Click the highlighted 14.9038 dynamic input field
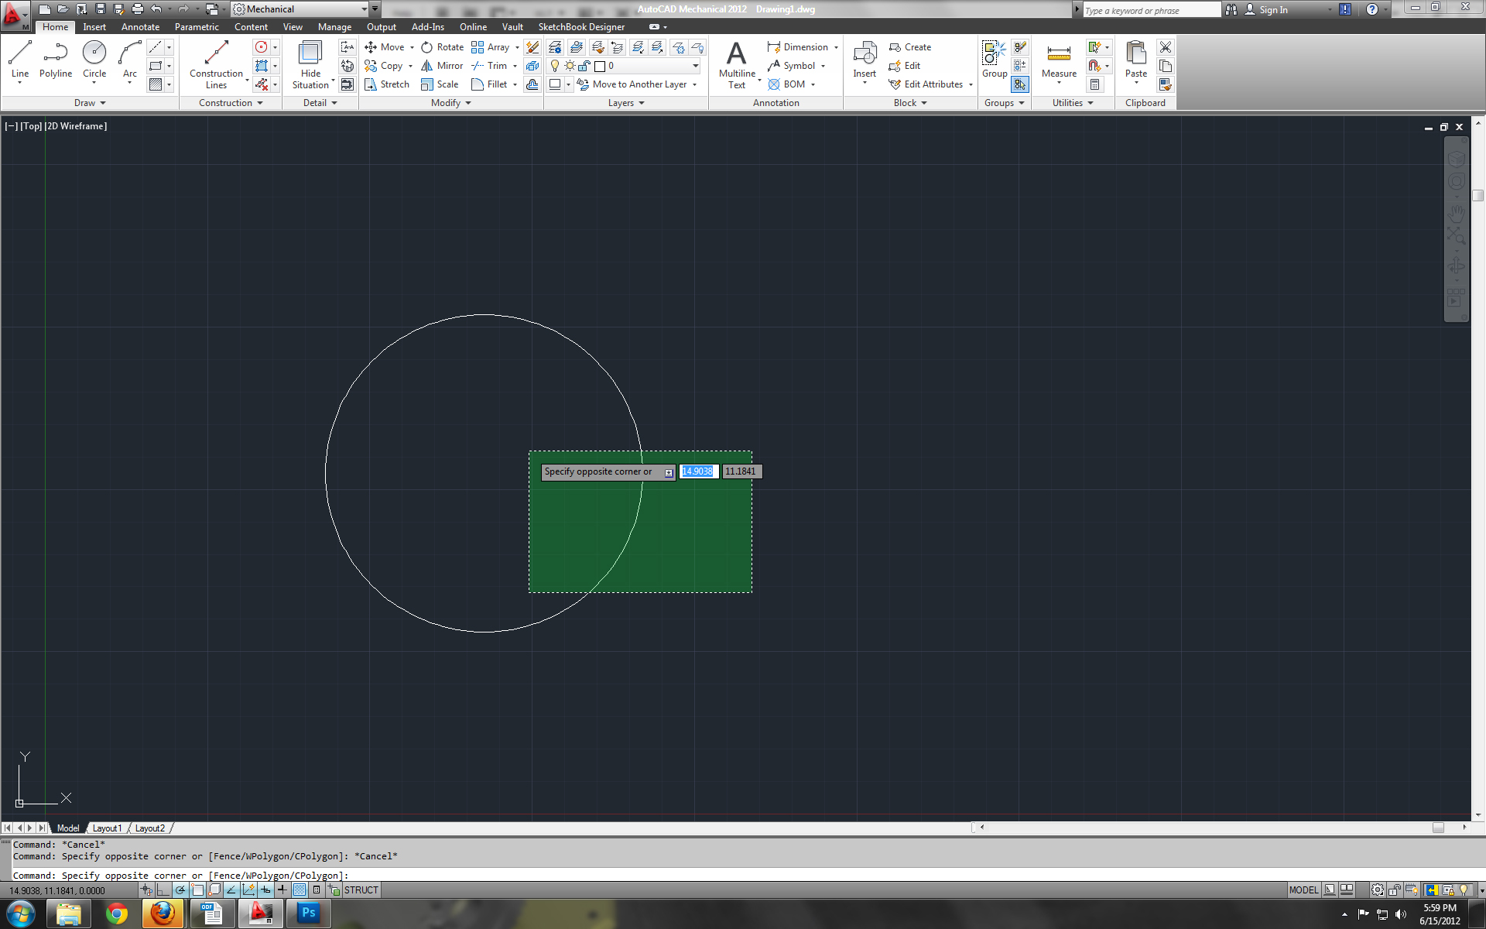This screenshot has height=929, width=1486. coord(699,471)
